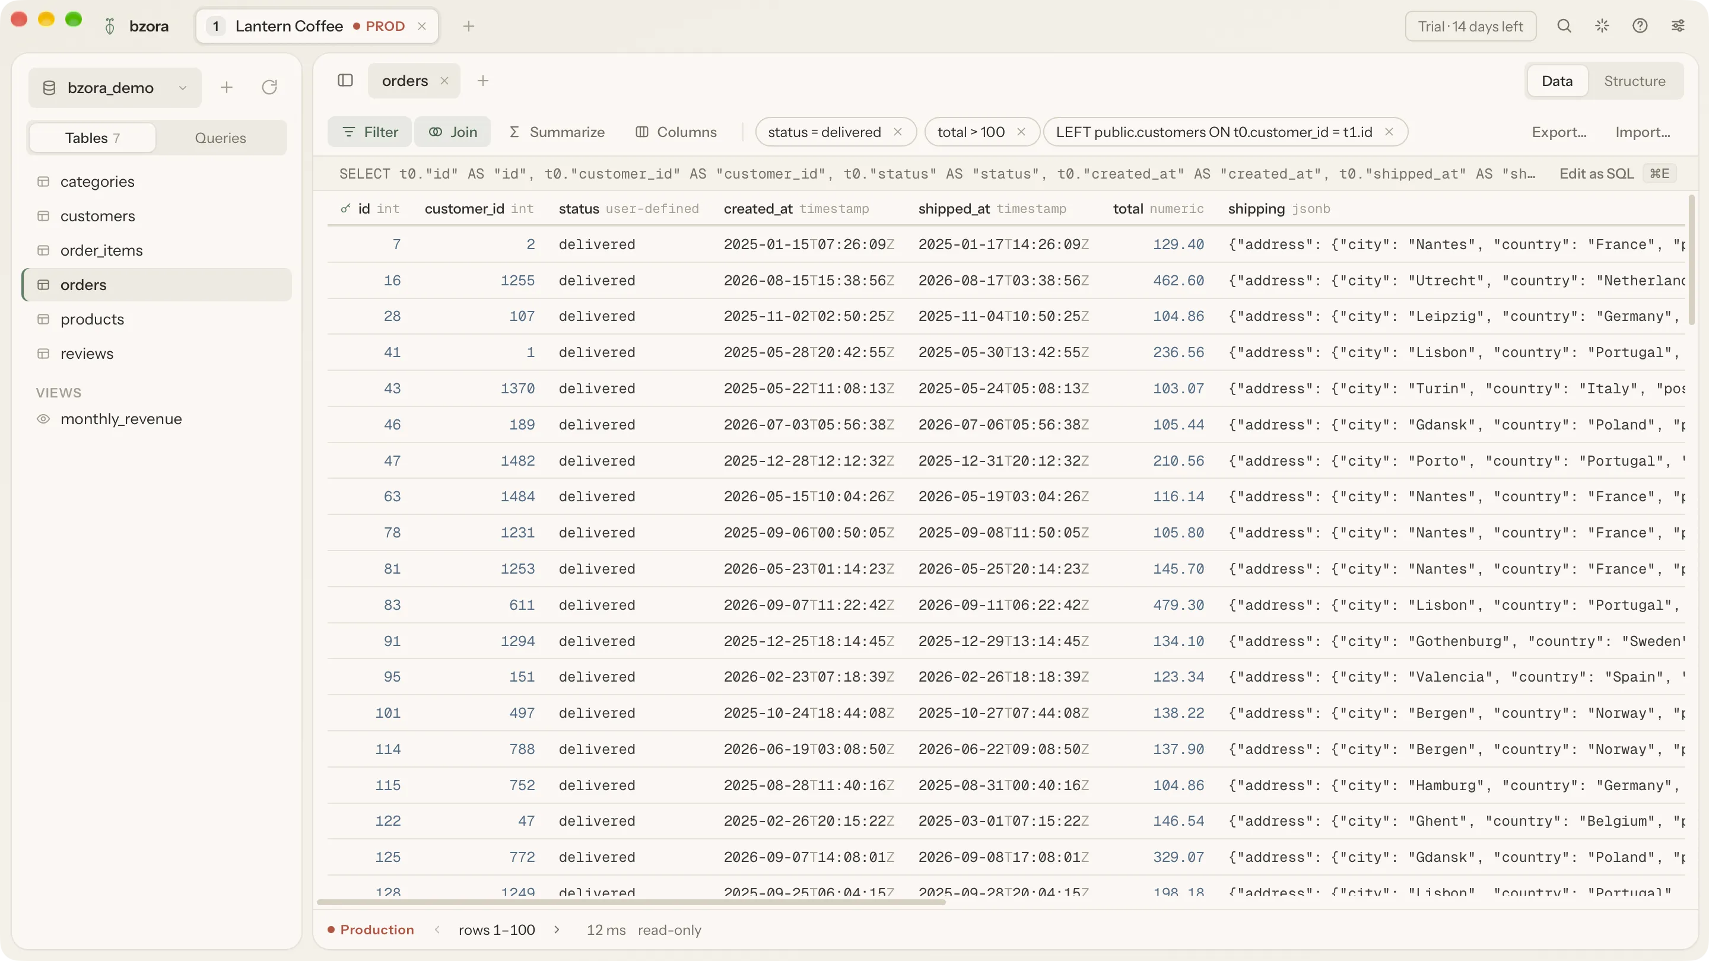
Task: Click the sparkle assistant icon in title bar
Action: click(1602, 26)
